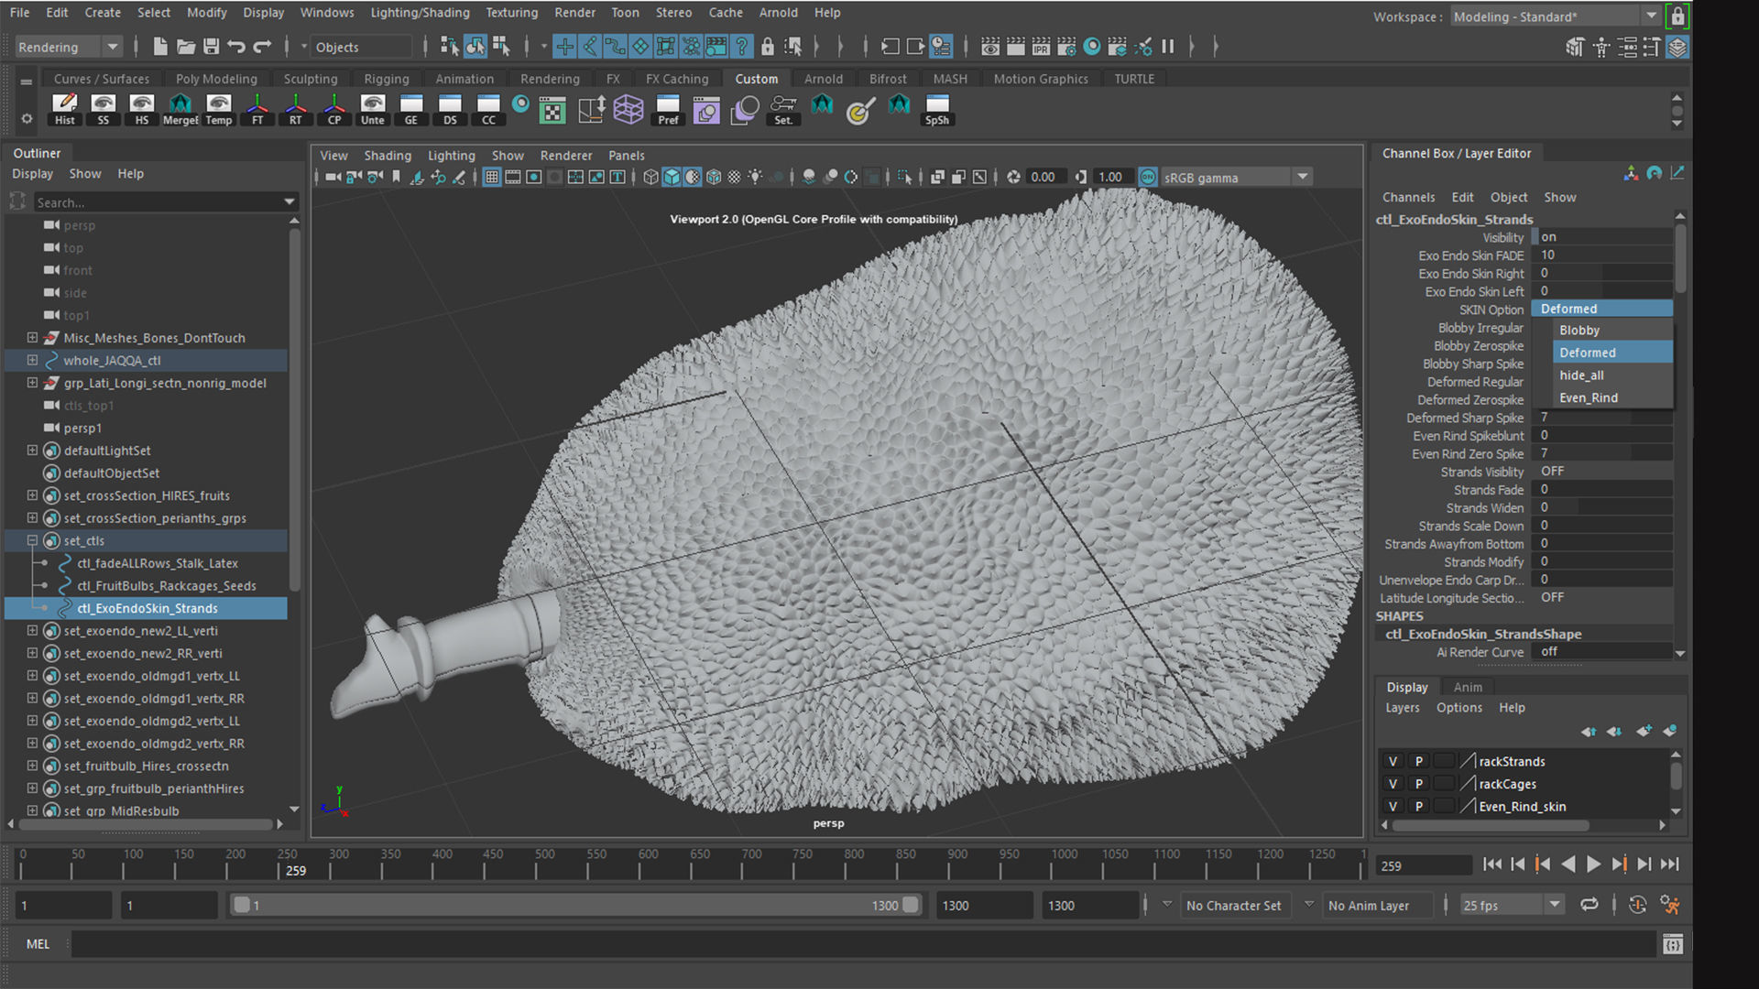Click the wireframe cube icon in viewport toolbar

(x=650, y=177)
